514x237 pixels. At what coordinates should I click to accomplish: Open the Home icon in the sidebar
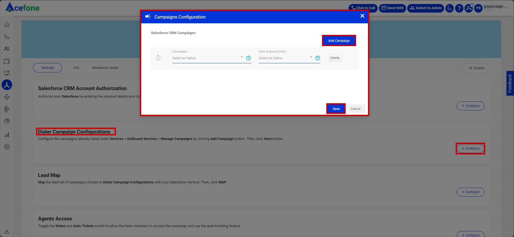[x=7, y=25]
